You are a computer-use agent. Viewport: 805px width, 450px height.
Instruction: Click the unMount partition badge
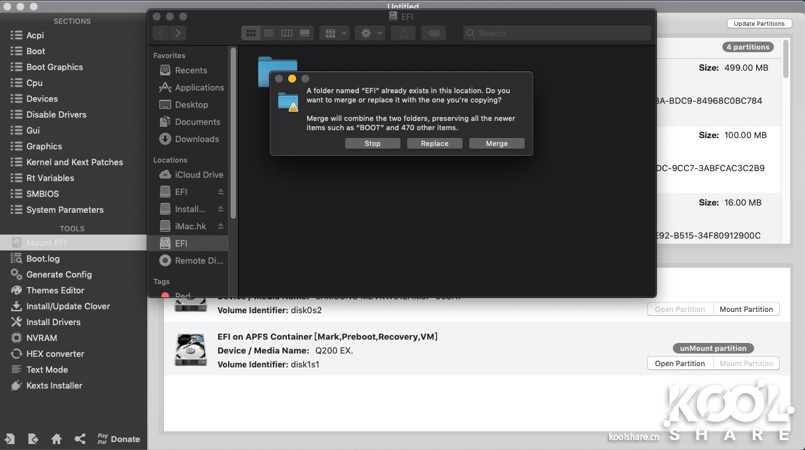713,348
